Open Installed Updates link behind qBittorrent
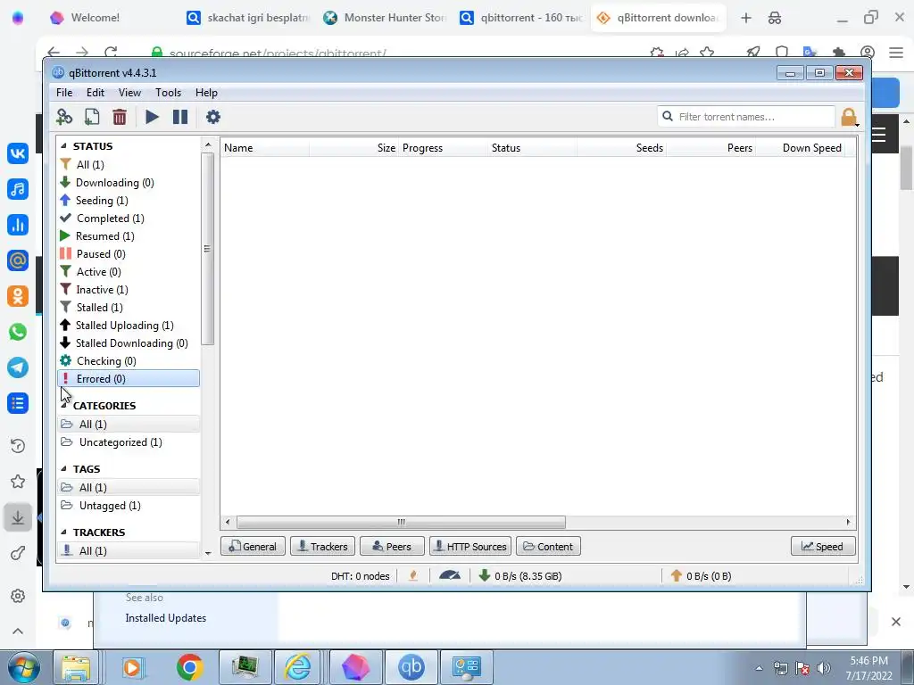Image resolution: width=914 pixels, height=685 pixels. click(165, 618)
